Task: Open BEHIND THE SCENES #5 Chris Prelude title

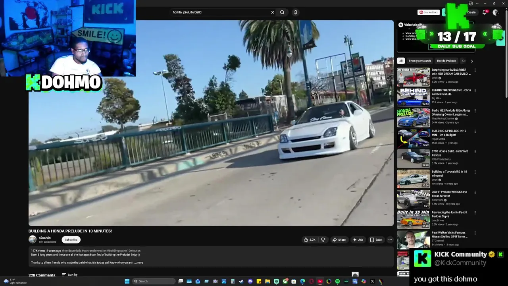Action: (x=451, y=92)
